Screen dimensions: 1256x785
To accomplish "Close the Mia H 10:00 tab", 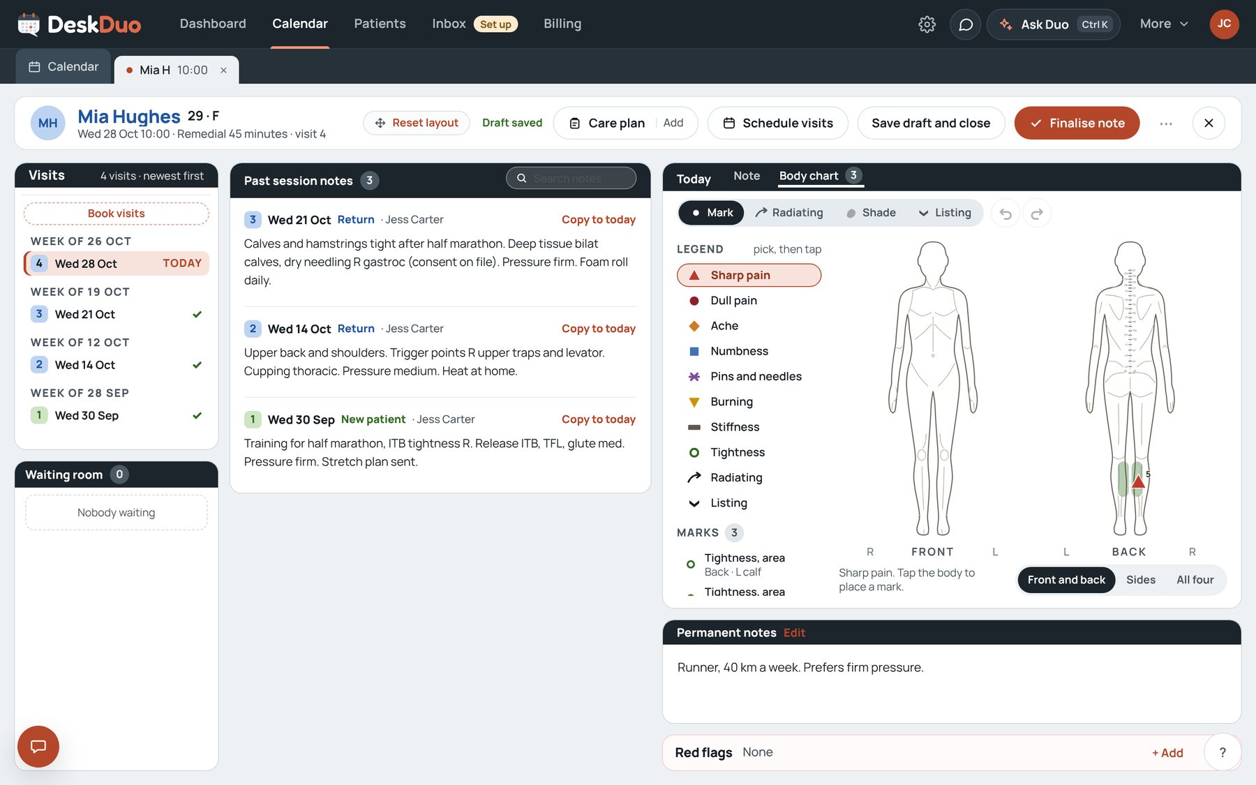I will point(223,70).
